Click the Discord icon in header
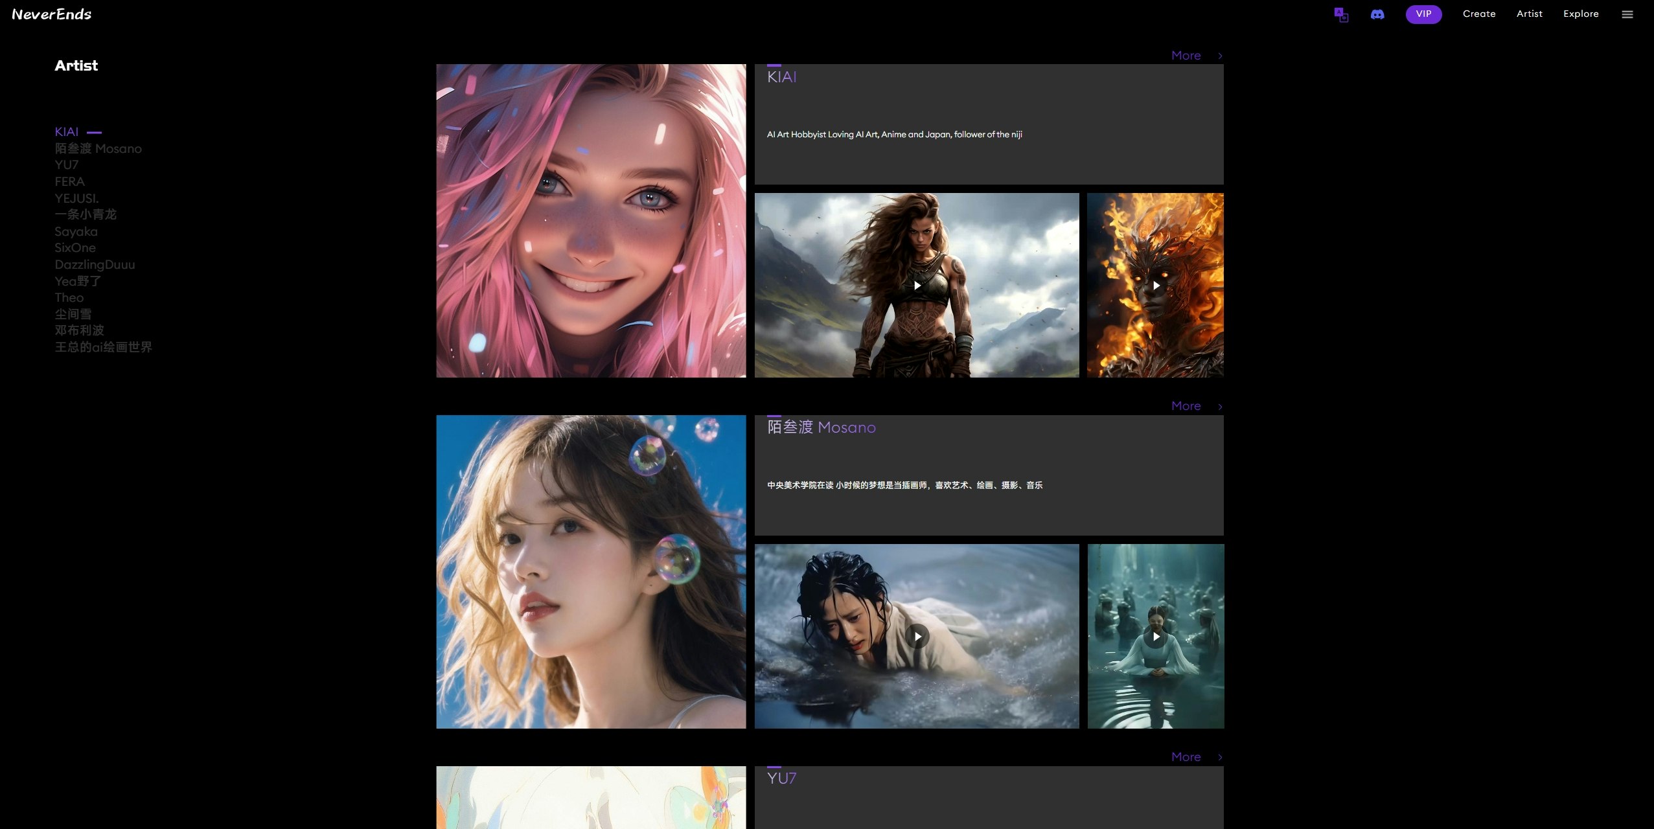The width and height of the screenshot is (1654, 829). (1377, 14)
